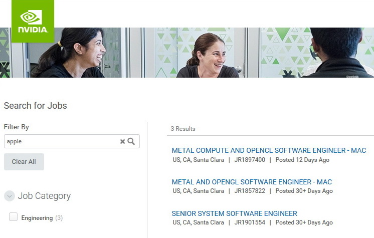Open Metal and OpenGL Software Engineer job
This screenshot has width=374, height=238.
click(252, 182)
